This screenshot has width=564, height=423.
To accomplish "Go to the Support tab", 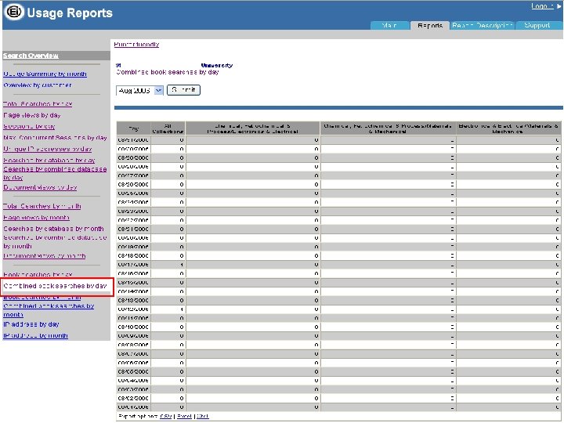I will tap(537, 25).
